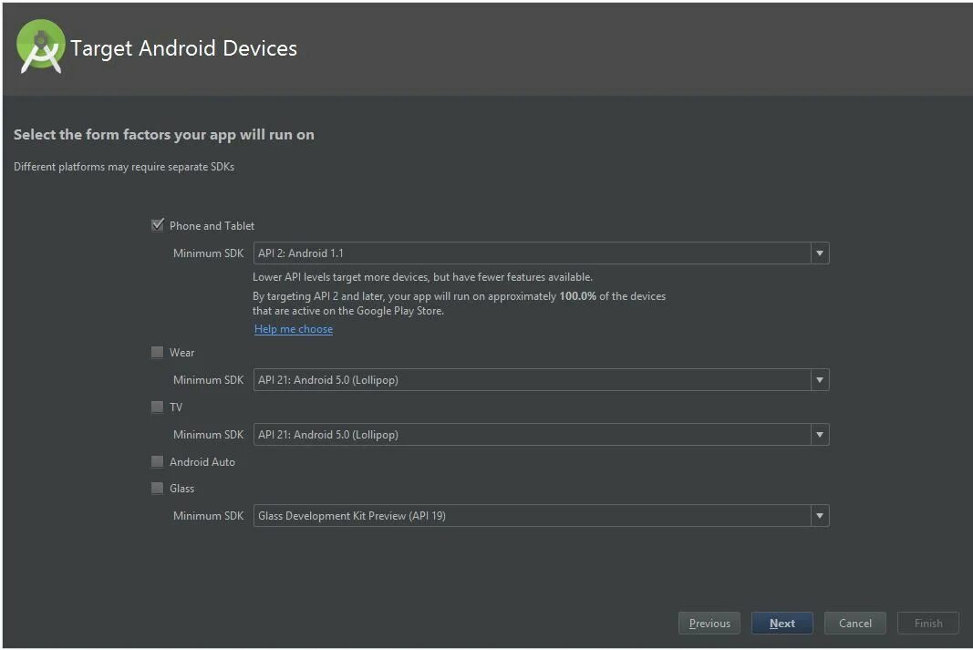Expand the TV Minimum SDK dropdown arrow

820,434
